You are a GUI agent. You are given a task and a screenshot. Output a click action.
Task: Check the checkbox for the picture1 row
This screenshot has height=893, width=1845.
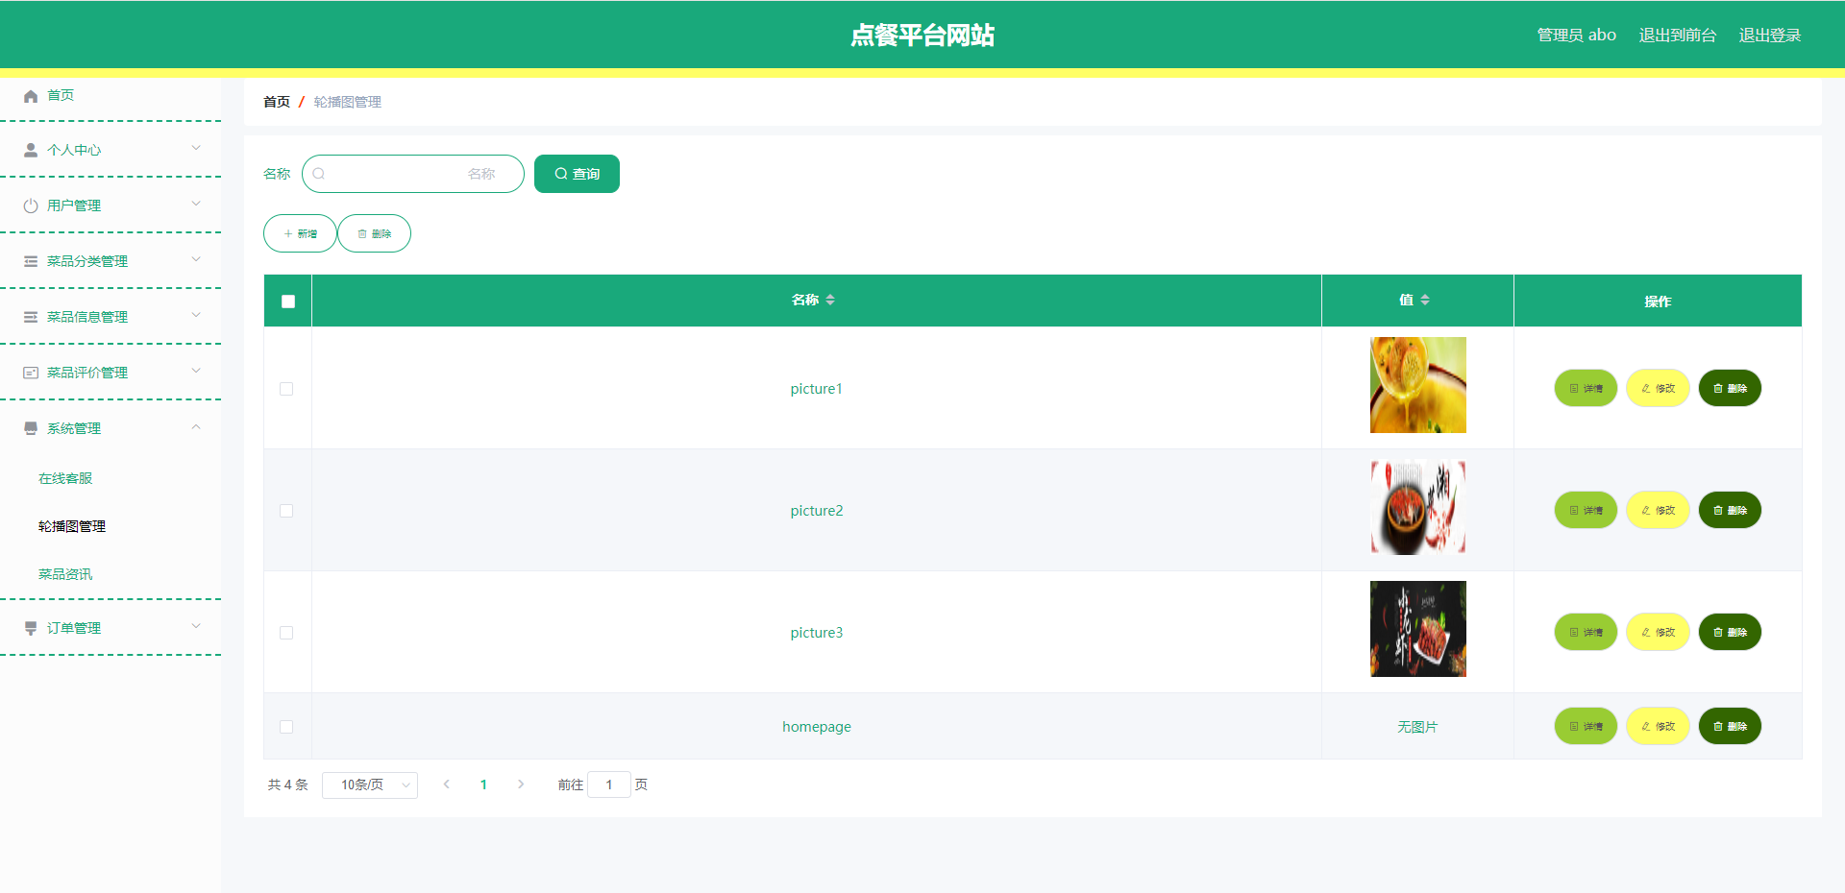tap(286, 389)
